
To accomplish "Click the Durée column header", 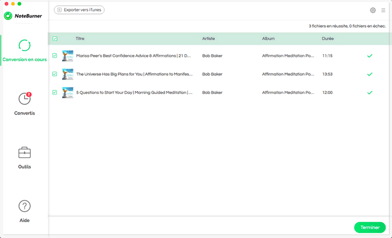I will (328, 39).
